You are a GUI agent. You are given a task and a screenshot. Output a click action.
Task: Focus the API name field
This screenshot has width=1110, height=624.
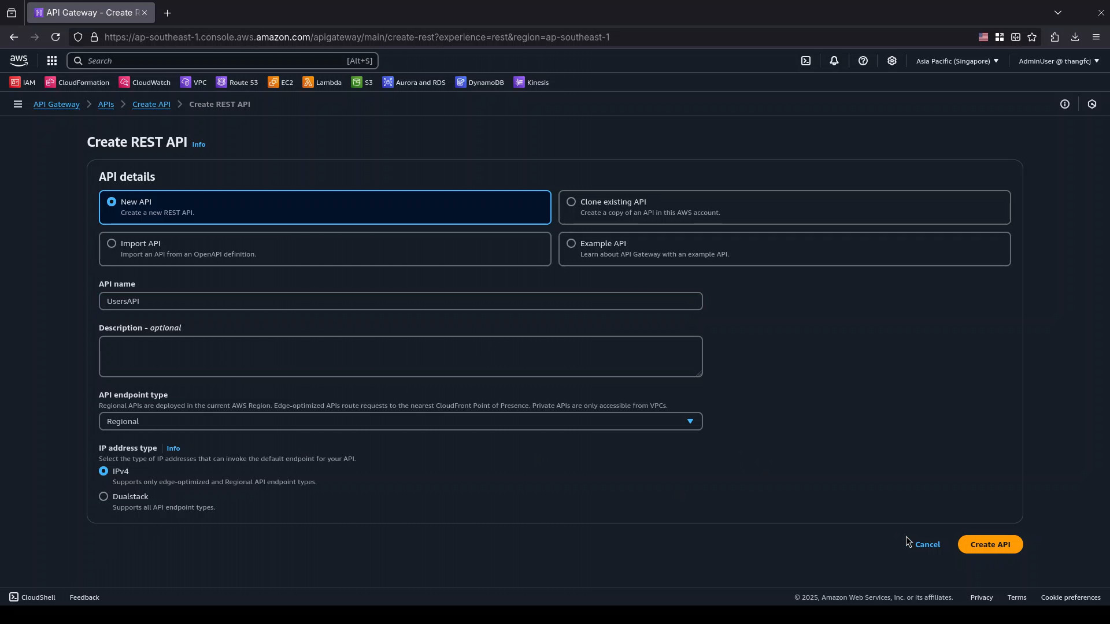[x=401, y=301]
